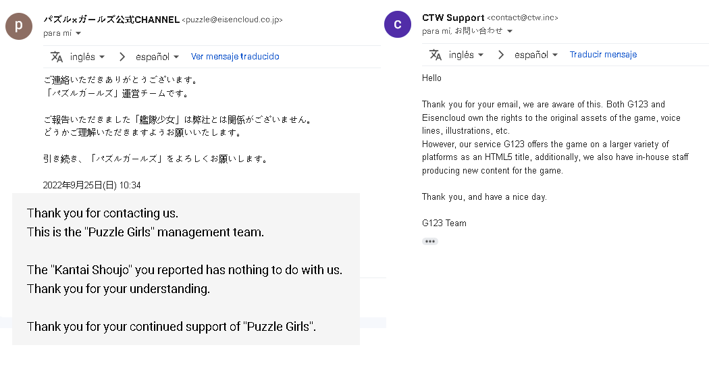This screenshot has width=709, height=370.
Task: Click the contact@ctw.inc email address
Action: 523,18
